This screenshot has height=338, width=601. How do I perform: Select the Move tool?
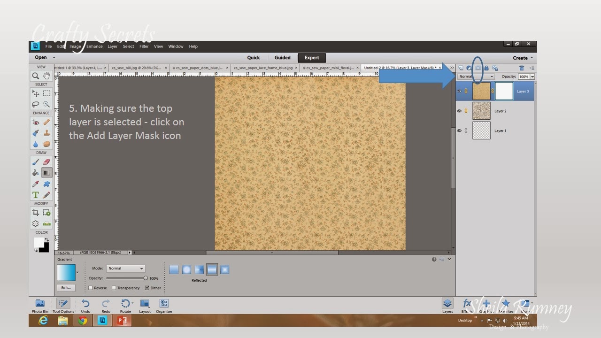(x=36, y=93)
